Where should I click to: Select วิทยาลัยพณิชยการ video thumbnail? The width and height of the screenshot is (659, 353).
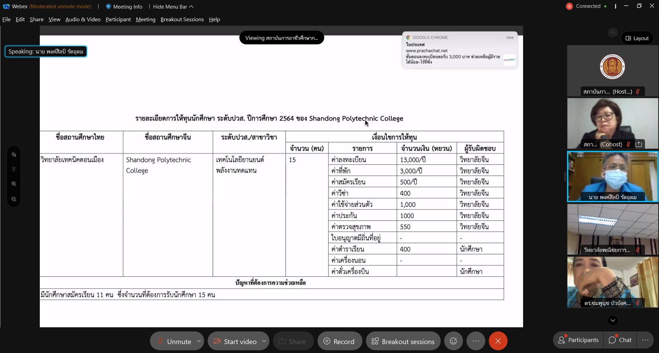[613, 229]
